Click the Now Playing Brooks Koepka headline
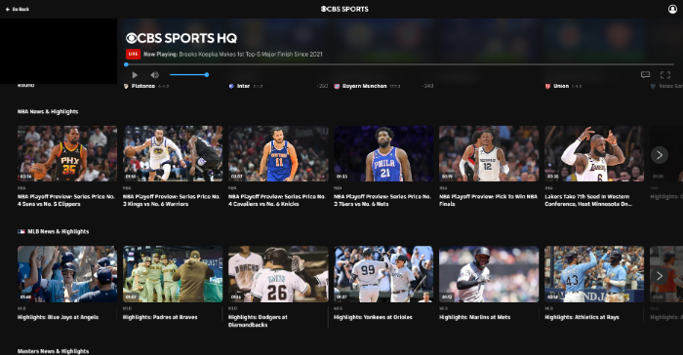Viewport: 683px width, 355px height. point(233,55)
